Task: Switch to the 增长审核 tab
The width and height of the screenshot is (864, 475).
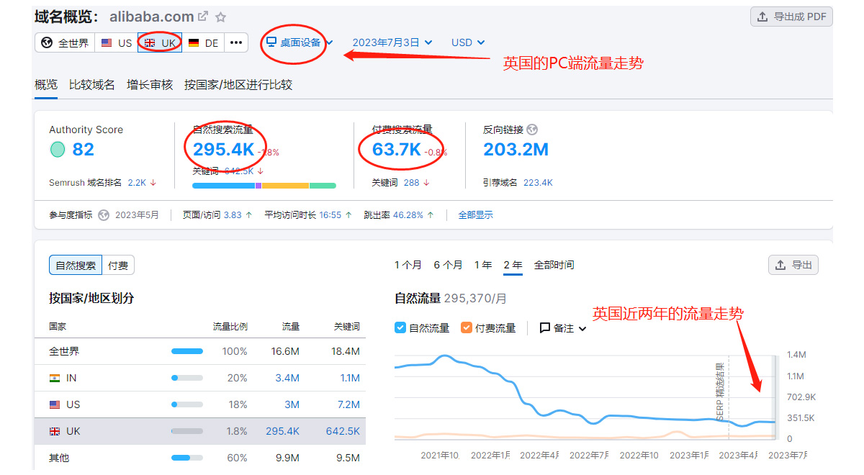Action: [x=150, y=85]
